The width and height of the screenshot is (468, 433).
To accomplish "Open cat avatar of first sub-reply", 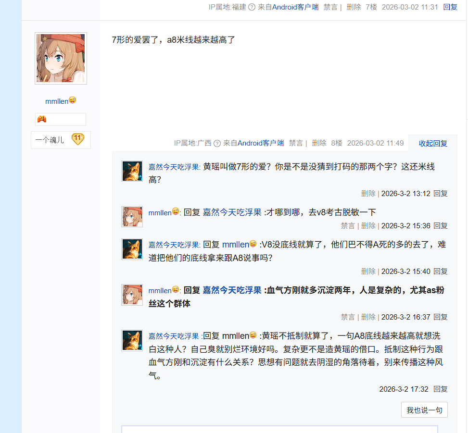I will 132,171.
